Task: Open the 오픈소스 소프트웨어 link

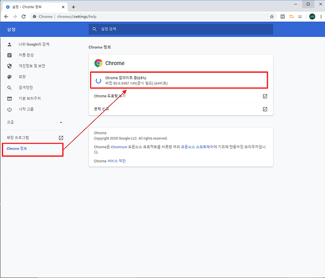Action: 197,147
